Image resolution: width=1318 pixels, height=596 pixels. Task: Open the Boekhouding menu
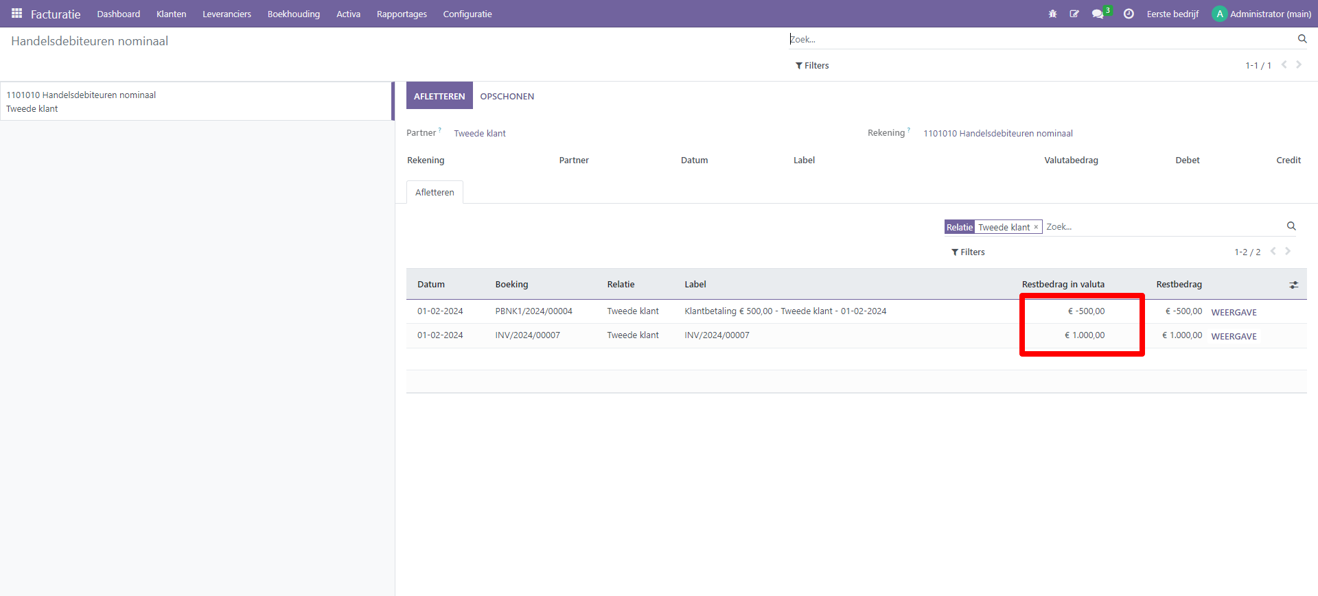[293, 14]
